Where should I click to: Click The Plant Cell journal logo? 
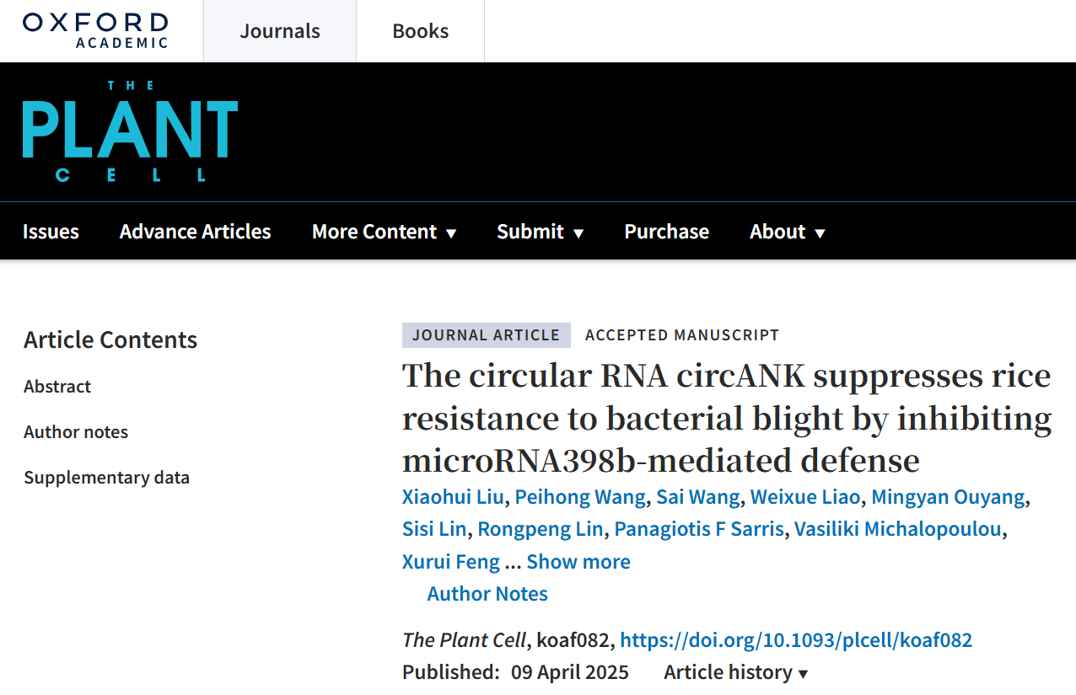[130, 131]
